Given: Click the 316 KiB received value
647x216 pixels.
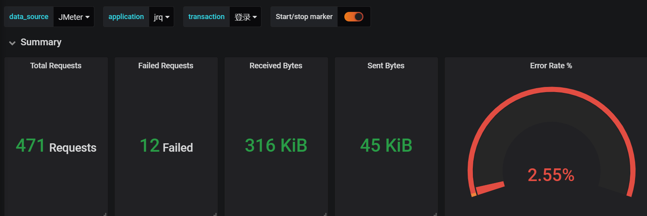Looking at the screenshot, I should [276, 145].
